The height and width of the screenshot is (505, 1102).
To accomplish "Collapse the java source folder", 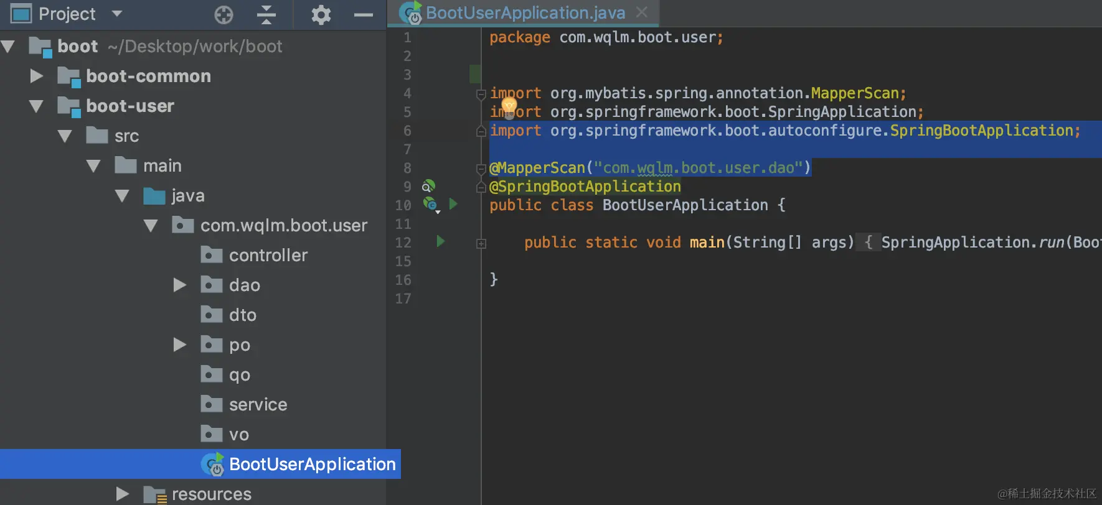I will pos(122,196).
